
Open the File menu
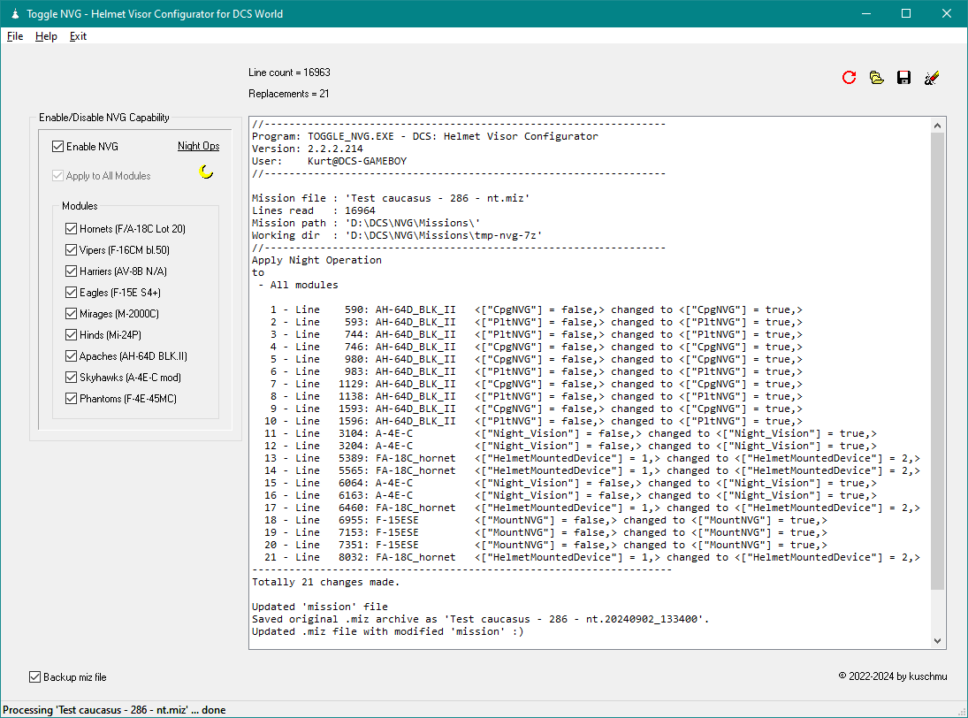tap(15, 36)
